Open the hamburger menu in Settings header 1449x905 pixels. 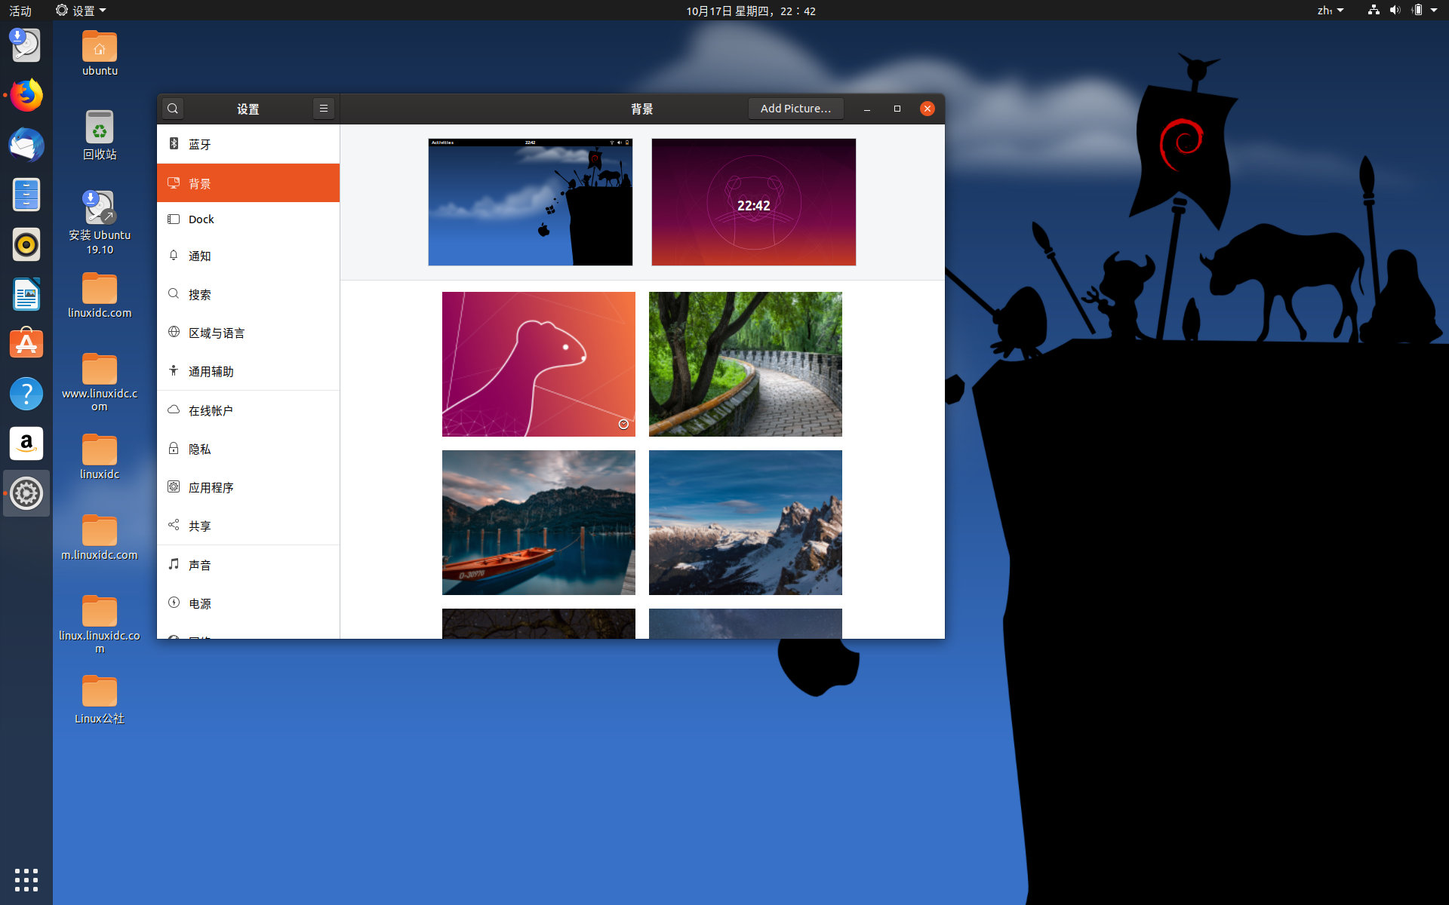tap(323, 109)
